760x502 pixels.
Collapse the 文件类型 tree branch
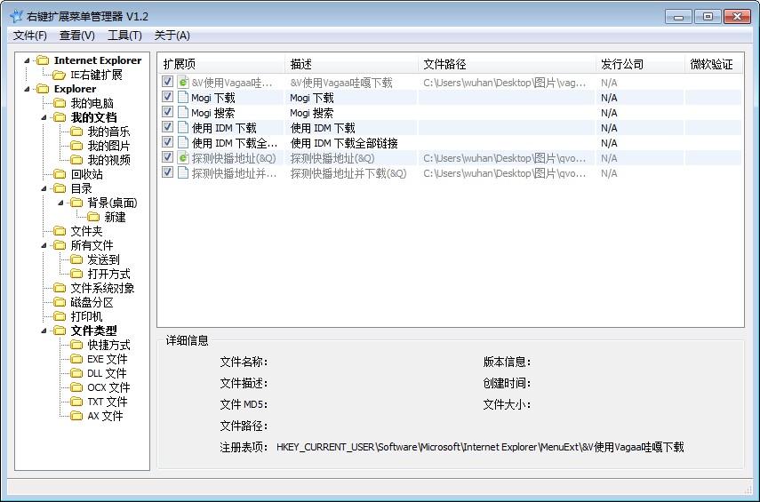click(44, 331)
